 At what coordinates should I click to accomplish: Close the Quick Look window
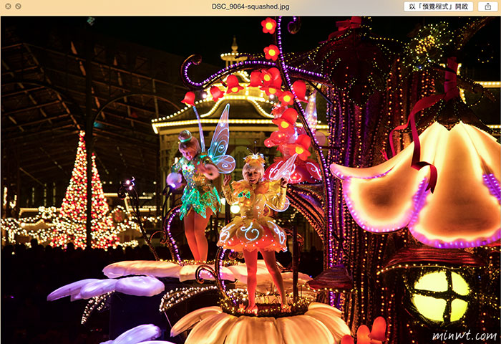coord(9,6)
